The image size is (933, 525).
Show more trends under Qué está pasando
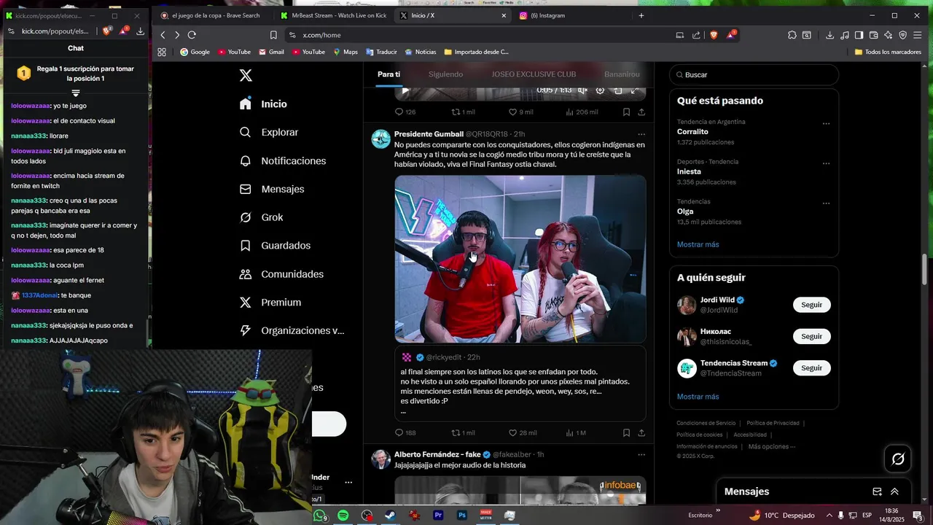698,245
